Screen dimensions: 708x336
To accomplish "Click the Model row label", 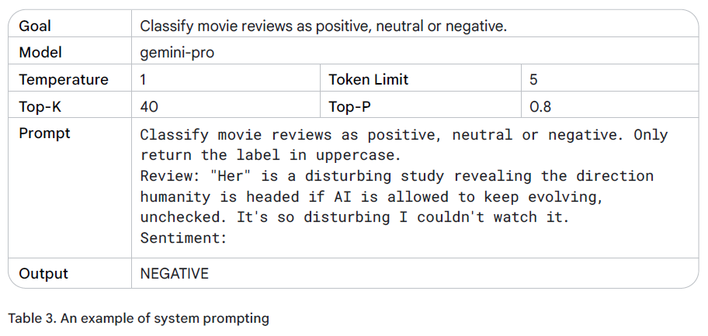I will 40,53.
